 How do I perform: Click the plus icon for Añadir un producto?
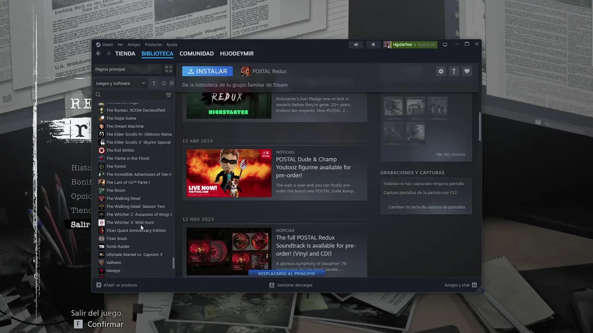click(99, 285)
